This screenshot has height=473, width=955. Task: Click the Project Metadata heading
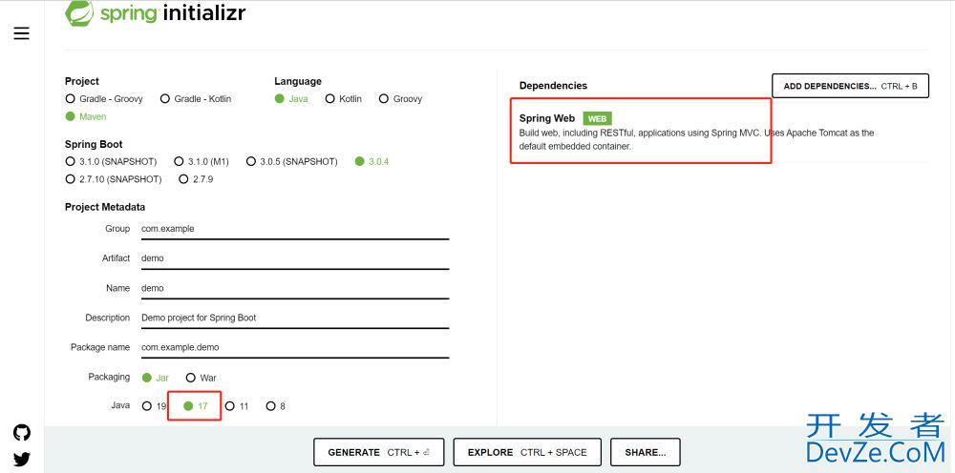(x=105, y=207)
